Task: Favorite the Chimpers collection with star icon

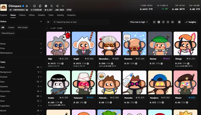Action: click(27, 6)
